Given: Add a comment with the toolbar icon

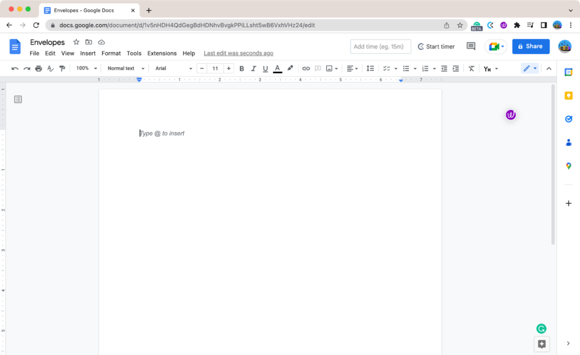Looking at the screenshot, I should [x=318, y=68].
